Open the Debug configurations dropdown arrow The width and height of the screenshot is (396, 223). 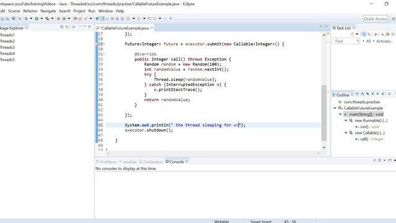[32, 19]
